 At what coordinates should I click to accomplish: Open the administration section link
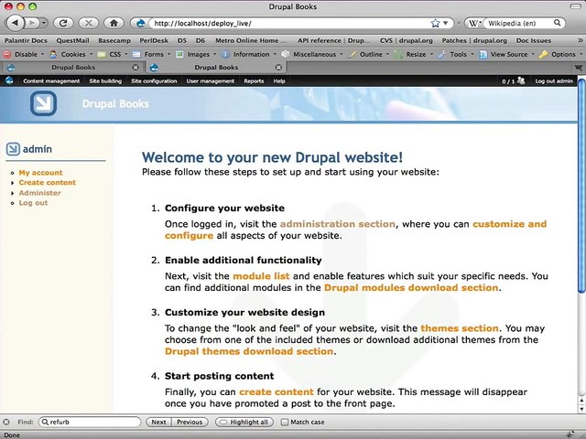338,224
